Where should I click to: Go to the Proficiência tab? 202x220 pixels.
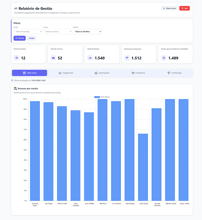coord(138,73)
